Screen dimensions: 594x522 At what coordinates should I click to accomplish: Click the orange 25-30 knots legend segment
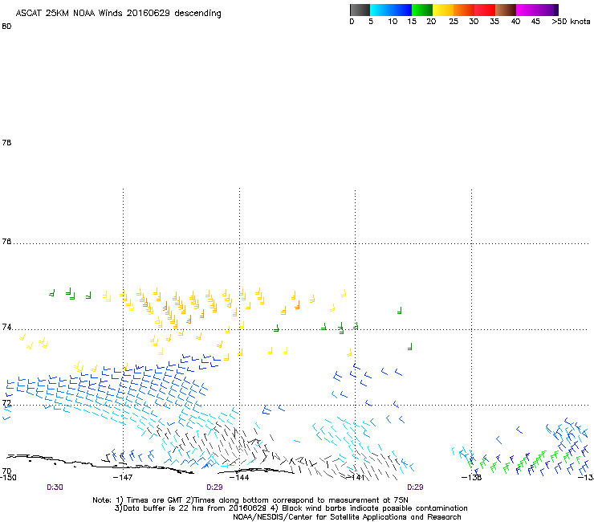(x=464, y=10)
